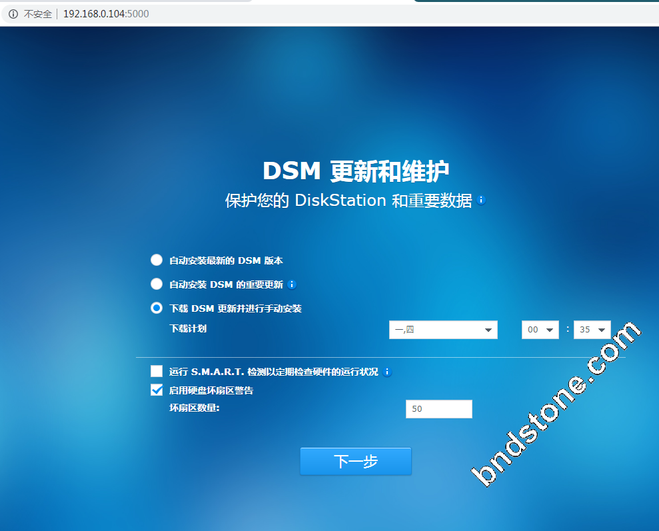This screenshot has height=531, width=659.
Task: Open the hour dropdown showing 00
Action: 540,330
